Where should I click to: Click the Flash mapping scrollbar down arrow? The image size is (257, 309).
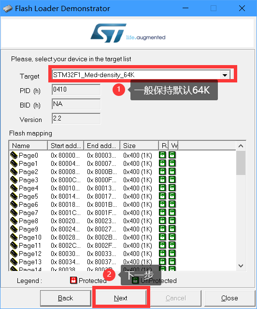[241, 266]
